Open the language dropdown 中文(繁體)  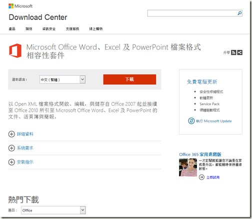pos(62,80)
